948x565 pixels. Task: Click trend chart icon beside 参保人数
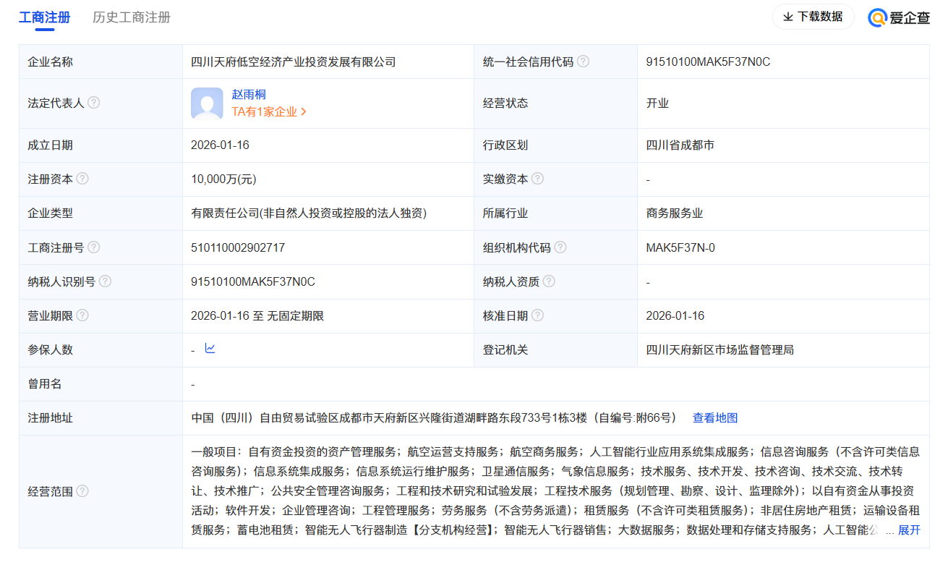click(x=210, y=349)
